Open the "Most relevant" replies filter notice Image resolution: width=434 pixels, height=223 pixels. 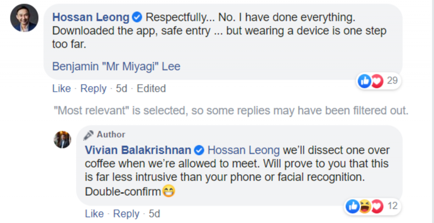(231, 111)
